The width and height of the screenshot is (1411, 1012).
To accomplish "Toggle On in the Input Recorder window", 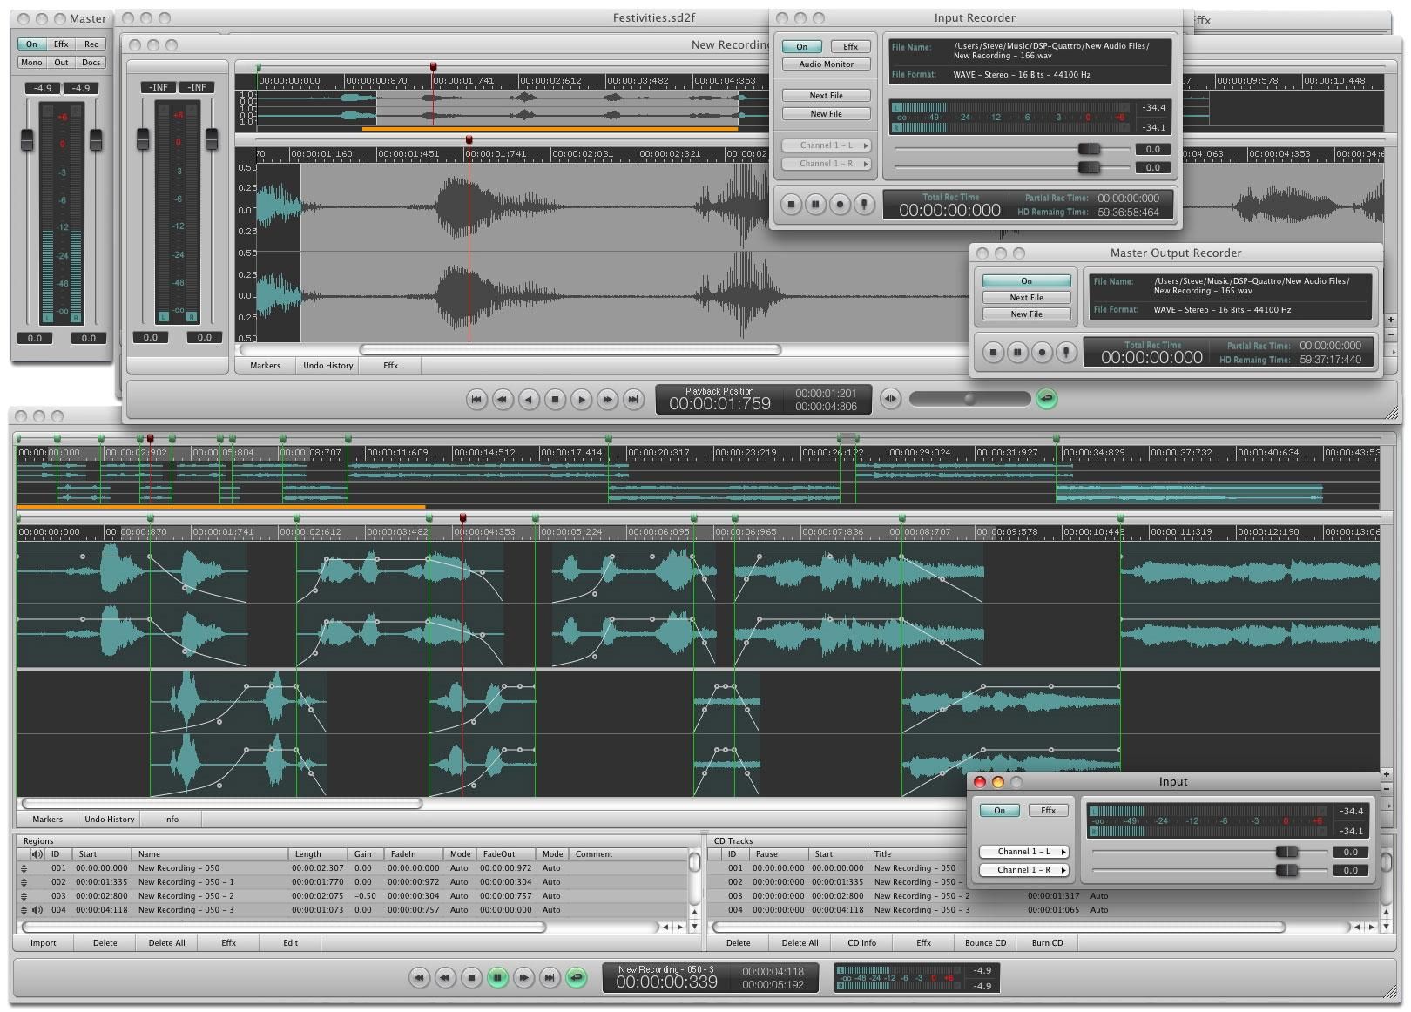I will pos(801,46).
